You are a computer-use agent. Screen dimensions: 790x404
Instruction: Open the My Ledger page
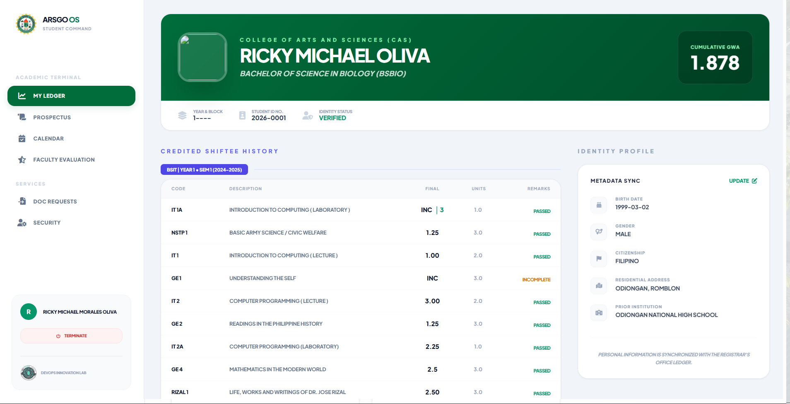tap(71, 96)
